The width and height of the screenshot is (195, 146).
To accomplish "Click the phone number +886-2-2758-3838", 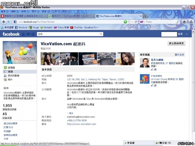I will tap(77, 120).
